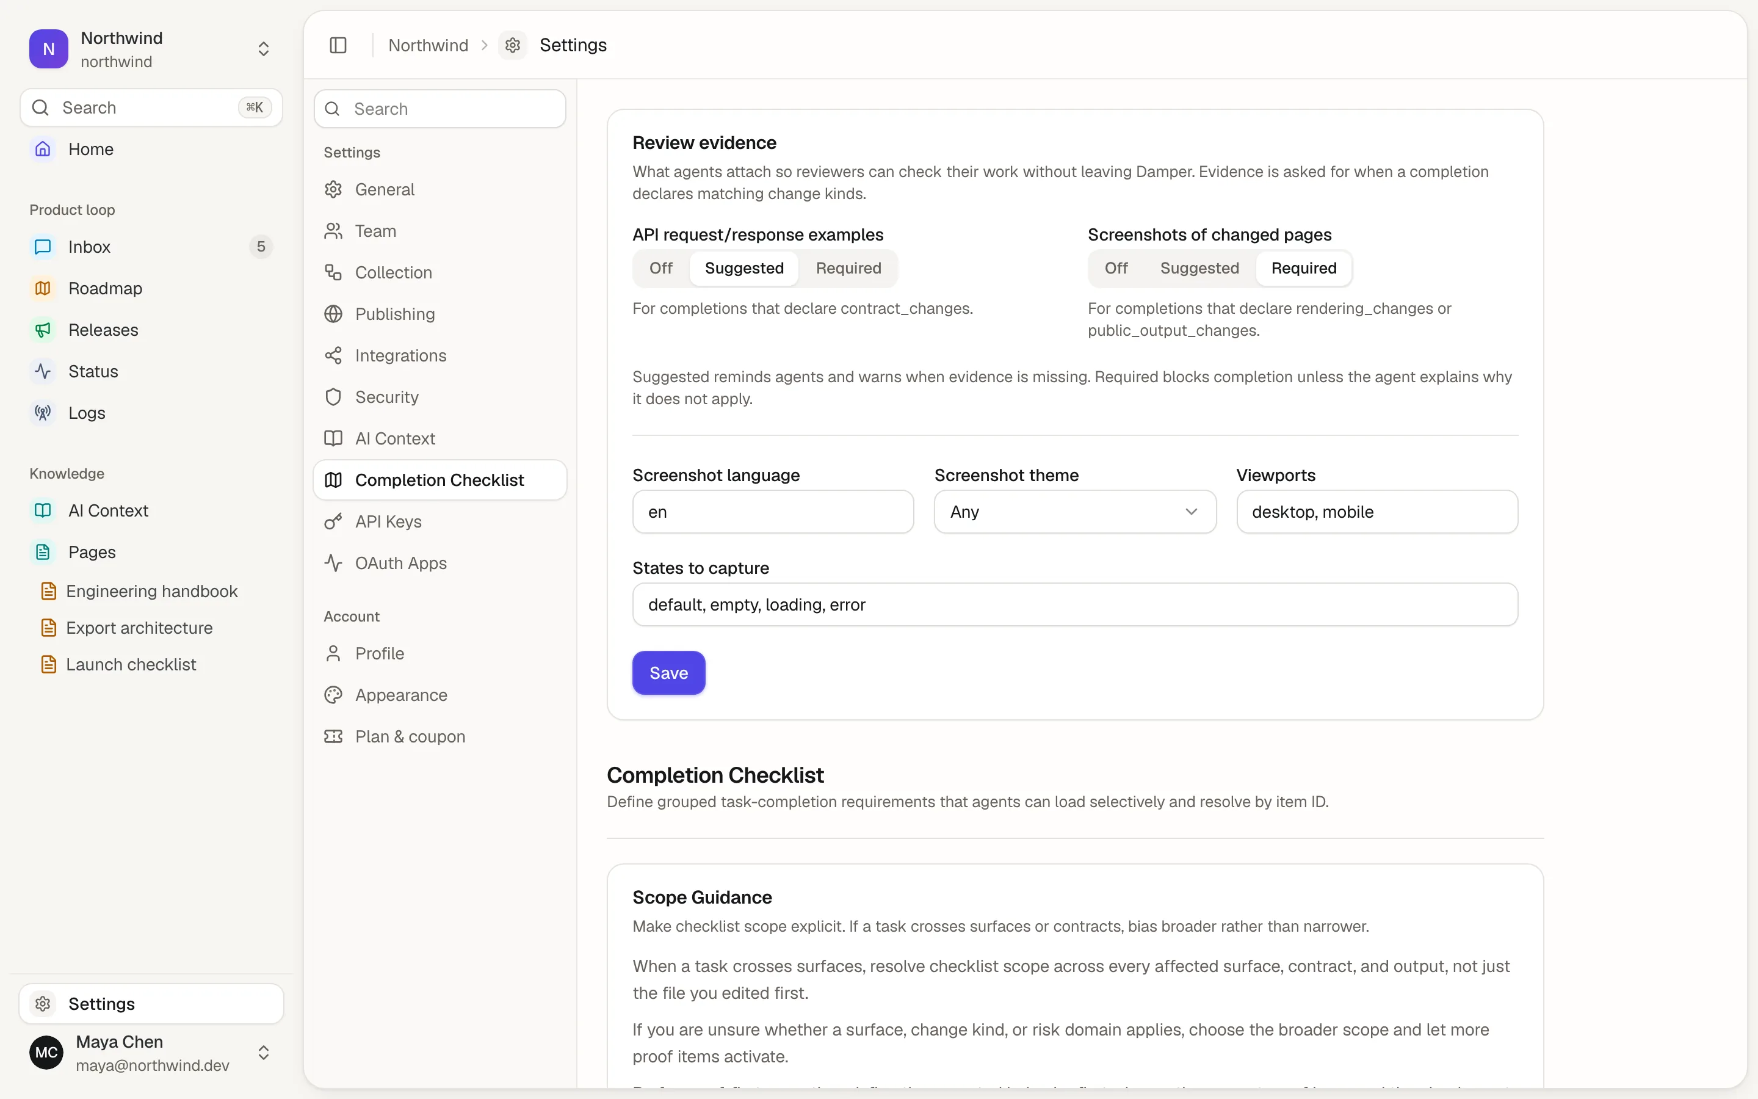Click the Logs broadcast icon
Screen dimensions: 1758x1099
coord(43,412)
